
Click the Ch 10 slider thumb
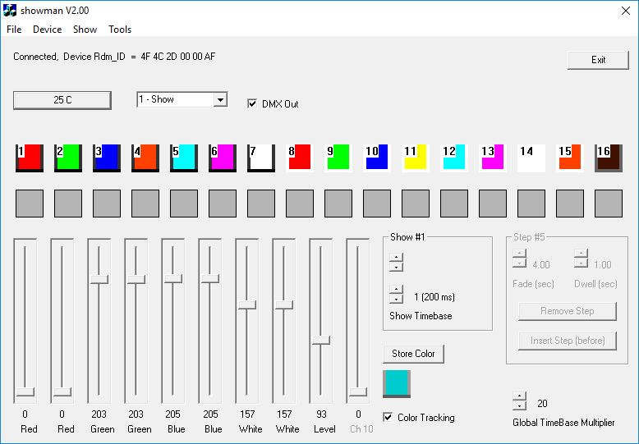tap(358, 391)
